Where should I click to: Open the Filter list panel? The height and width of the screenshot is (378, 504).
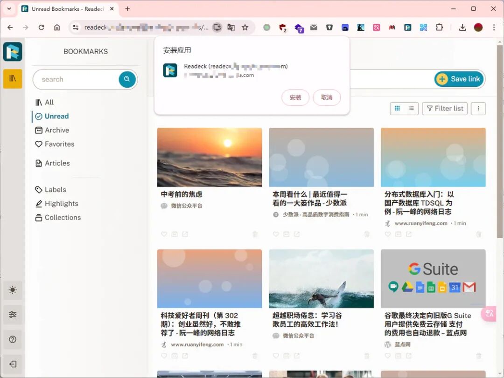tap(445, 109)
